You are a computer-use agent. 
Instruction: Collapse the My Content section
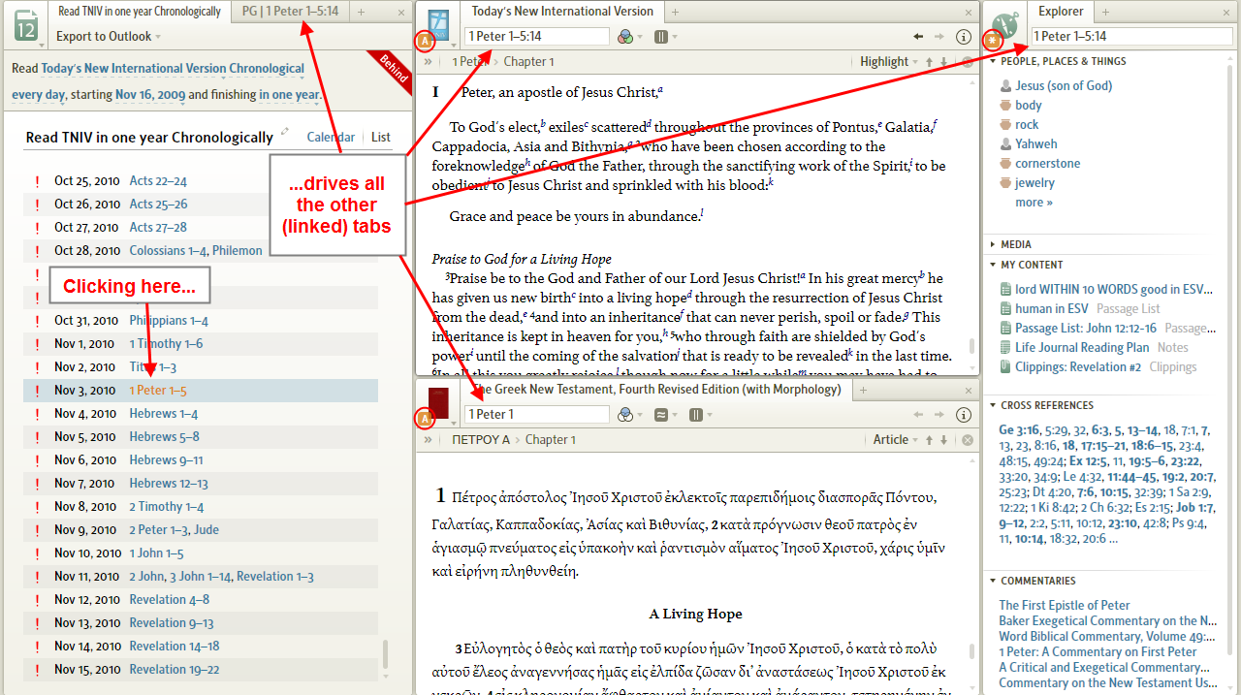994,265
